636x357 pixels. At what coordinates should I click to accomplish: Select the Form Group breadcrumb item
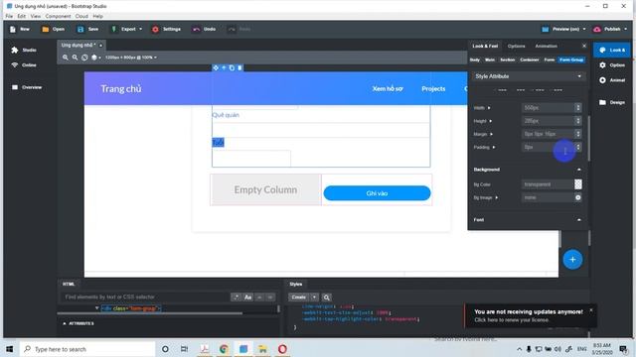click(x=571, y=59)
